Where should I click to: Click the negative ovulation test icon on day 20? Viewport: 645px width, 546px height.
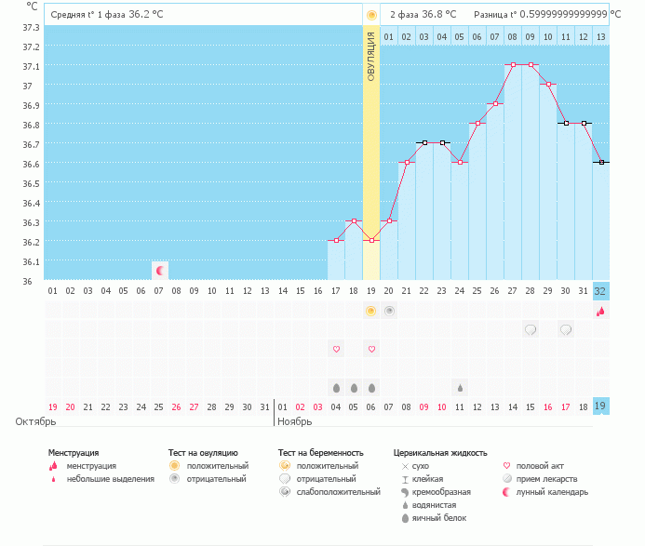(389, 311)
